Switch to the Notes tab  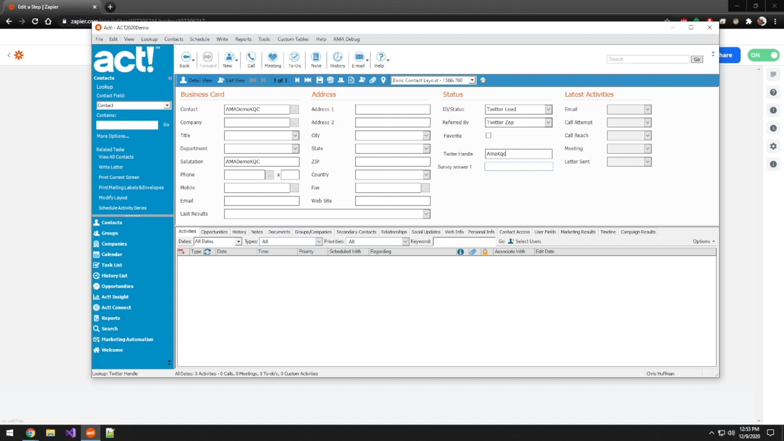257,232
